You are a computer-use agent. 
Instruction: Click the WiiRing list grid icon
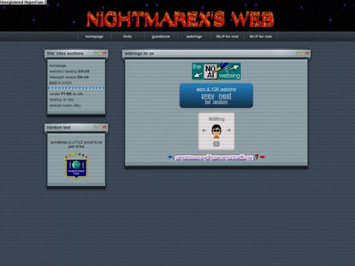(x=216, y=144)
